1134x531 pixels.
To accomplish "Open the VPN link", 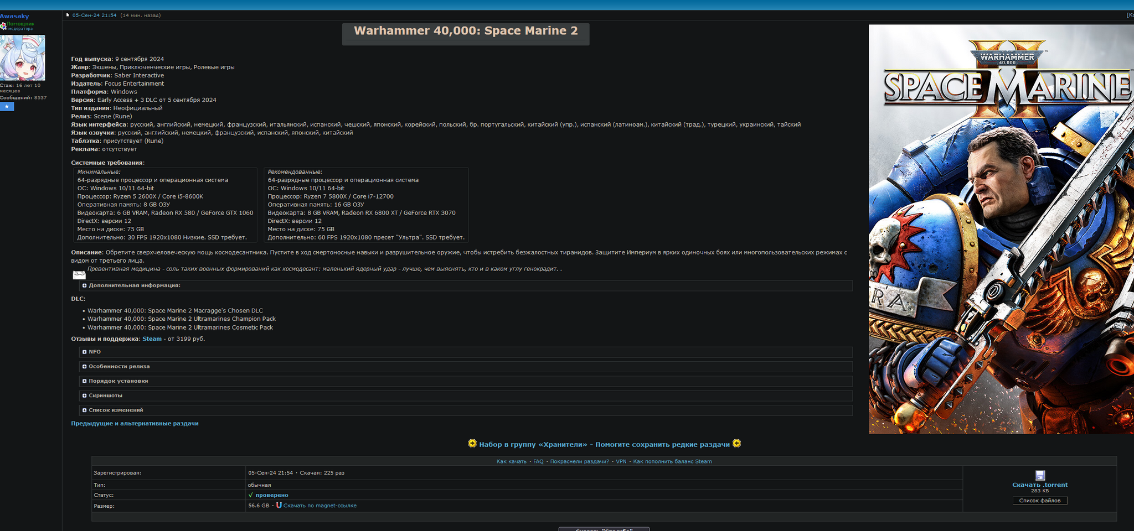I will (x=621, y=461).
